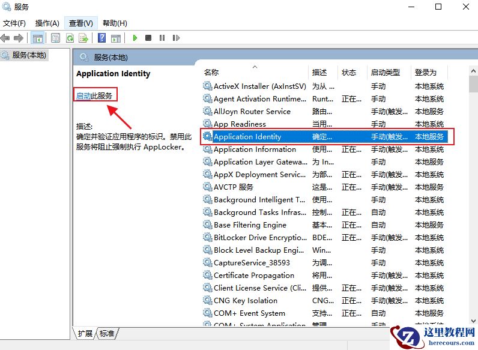Click 正在... status of CNG Key Isolation
Viewport: 478px width, 350px height.
point(351,301)
